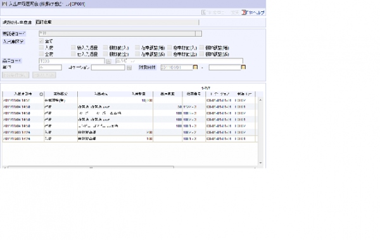380x240 pixels.
Task: Click the start date field showing 2011/01/01
Action: point(177,67)
